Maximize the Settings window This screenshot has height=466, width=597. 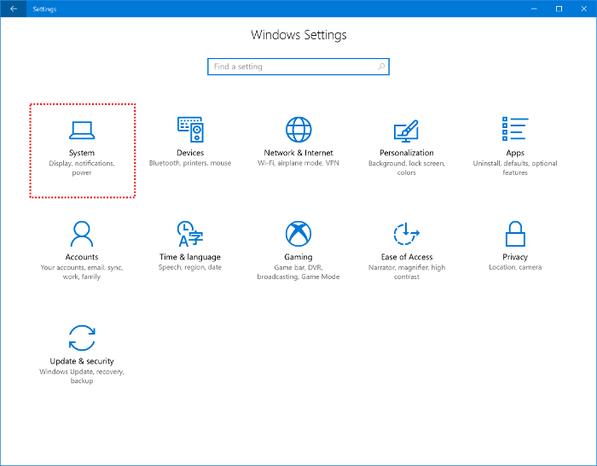559,9
